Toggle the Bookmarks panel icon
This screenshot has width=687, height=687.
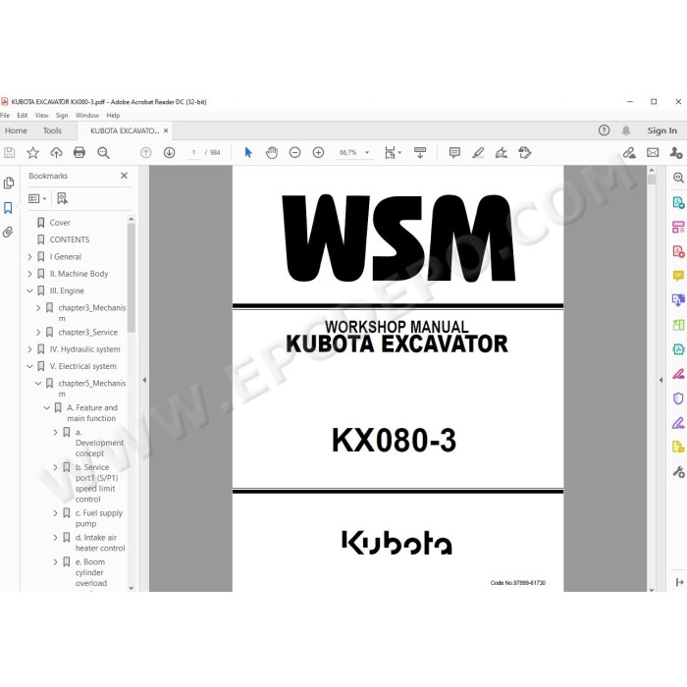[8, 208]
